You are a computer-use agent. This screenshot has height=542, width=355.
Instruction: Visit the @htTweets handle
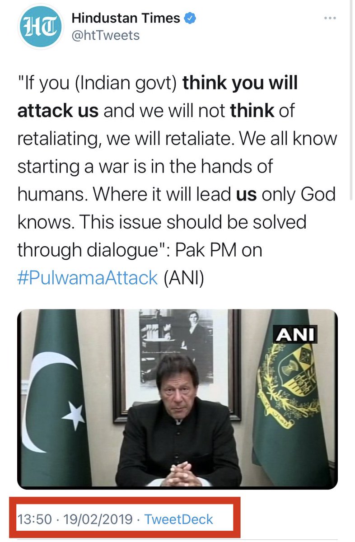[x=106, y=36]
